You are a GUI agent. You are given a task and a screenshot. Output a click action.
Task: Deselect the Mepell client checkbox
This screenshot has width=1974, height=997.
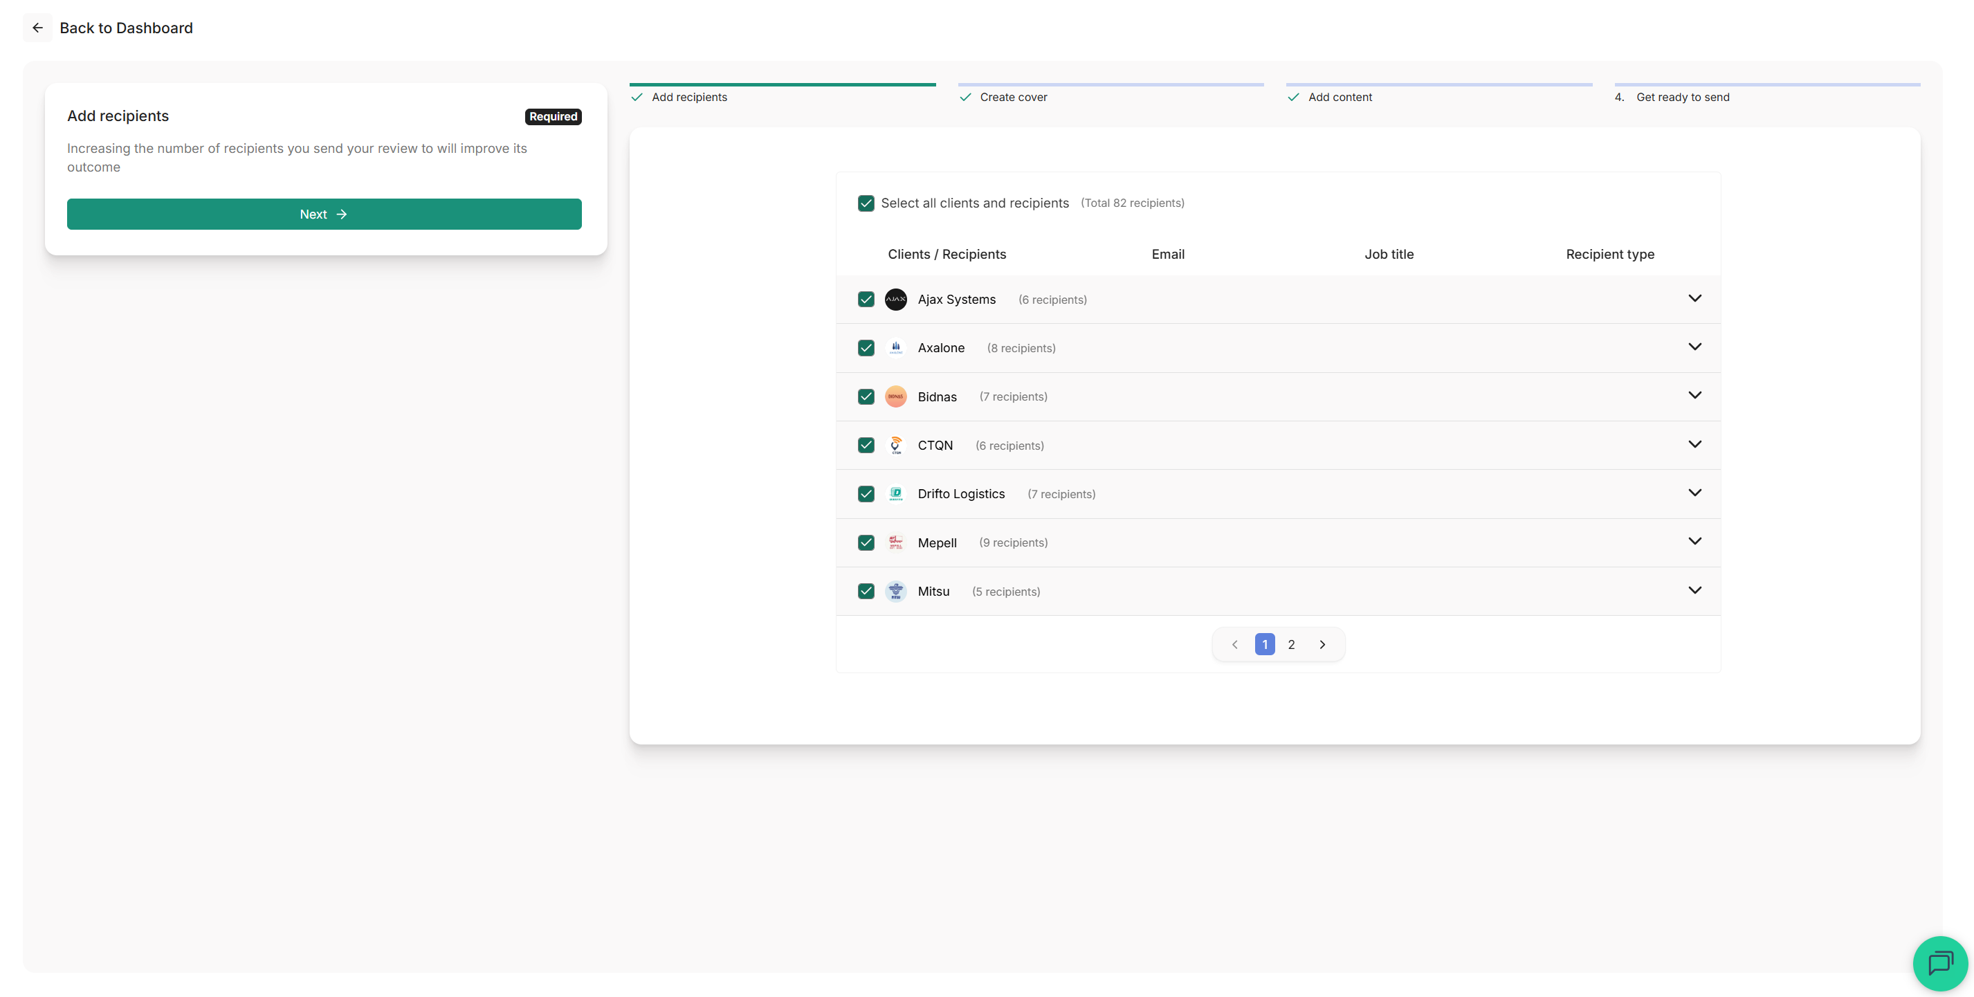click(866, 542)
